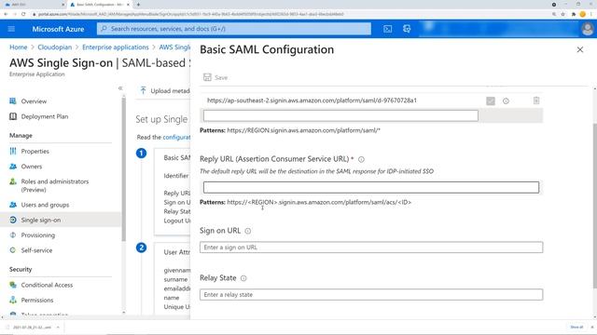Open the Azure portal hamburger menu
This screenshot has height=335, width=597.
tap(11, 29)
